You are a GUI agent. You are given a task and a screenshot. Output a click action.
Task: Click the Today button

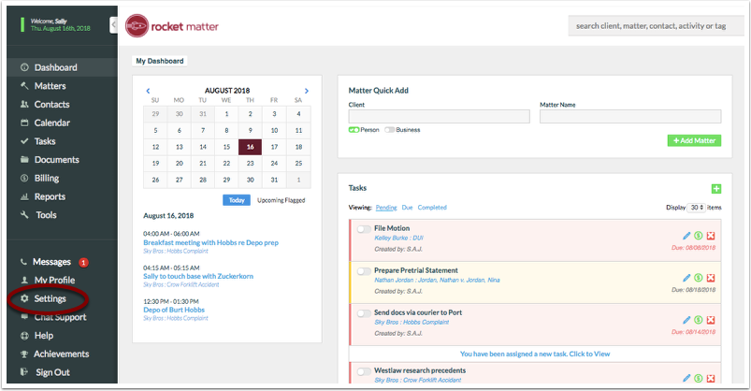(237, 200)
